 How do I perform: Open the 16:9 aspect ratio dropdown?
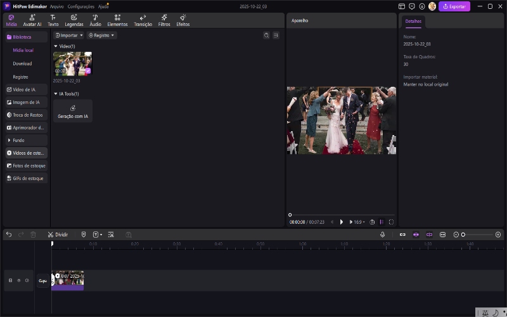coord(358,222)
